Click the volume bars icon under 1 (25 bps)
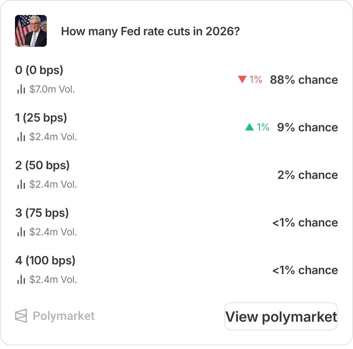The height and width of the screenshot is (349, 353). (x=21, y=137)
